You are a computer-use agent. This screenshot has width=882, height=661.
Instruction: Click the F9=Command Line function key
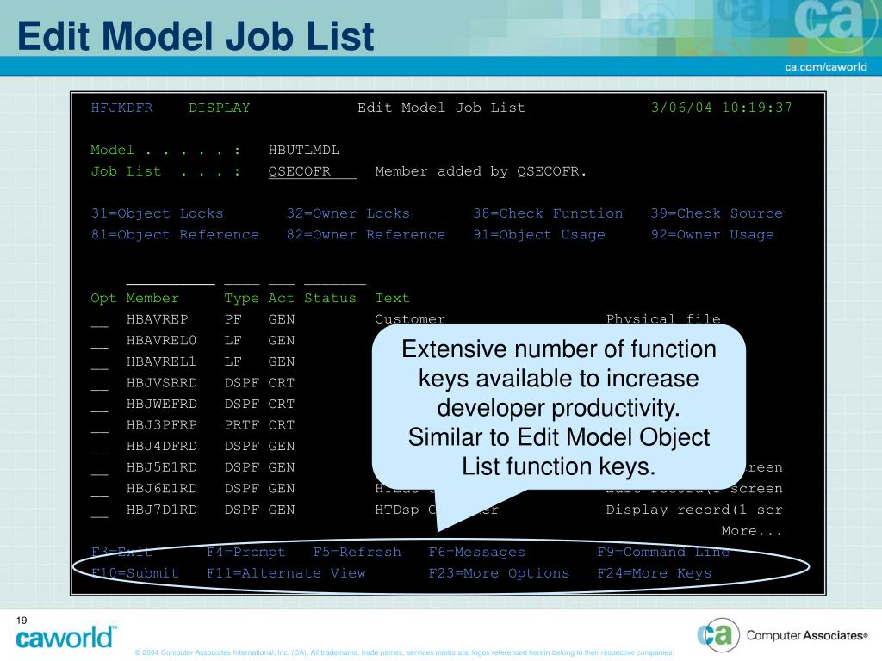(x=663, y=552)
